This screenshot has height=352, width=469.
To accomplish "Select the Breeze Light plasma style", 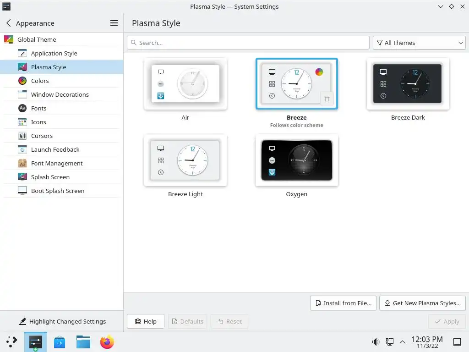I will pyautogui.click(x=185, y=160).
